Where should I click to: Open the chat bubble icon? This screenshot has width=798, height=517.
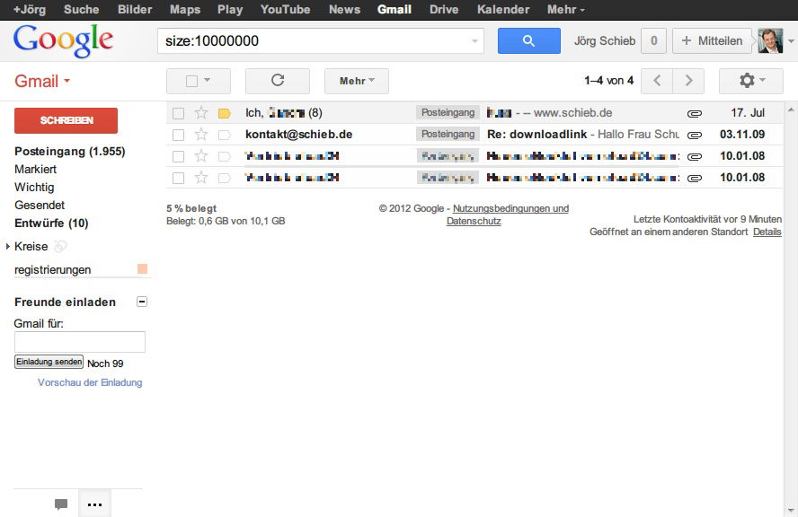(x=61, y=504)
